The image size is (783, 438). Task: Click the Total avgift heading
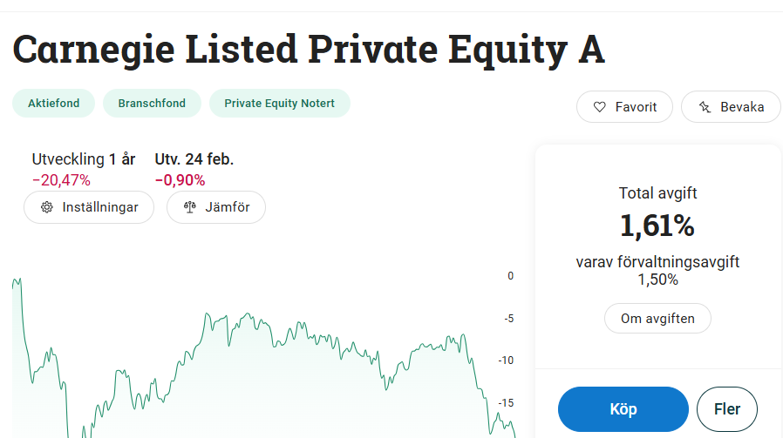[x=657, y=193]
